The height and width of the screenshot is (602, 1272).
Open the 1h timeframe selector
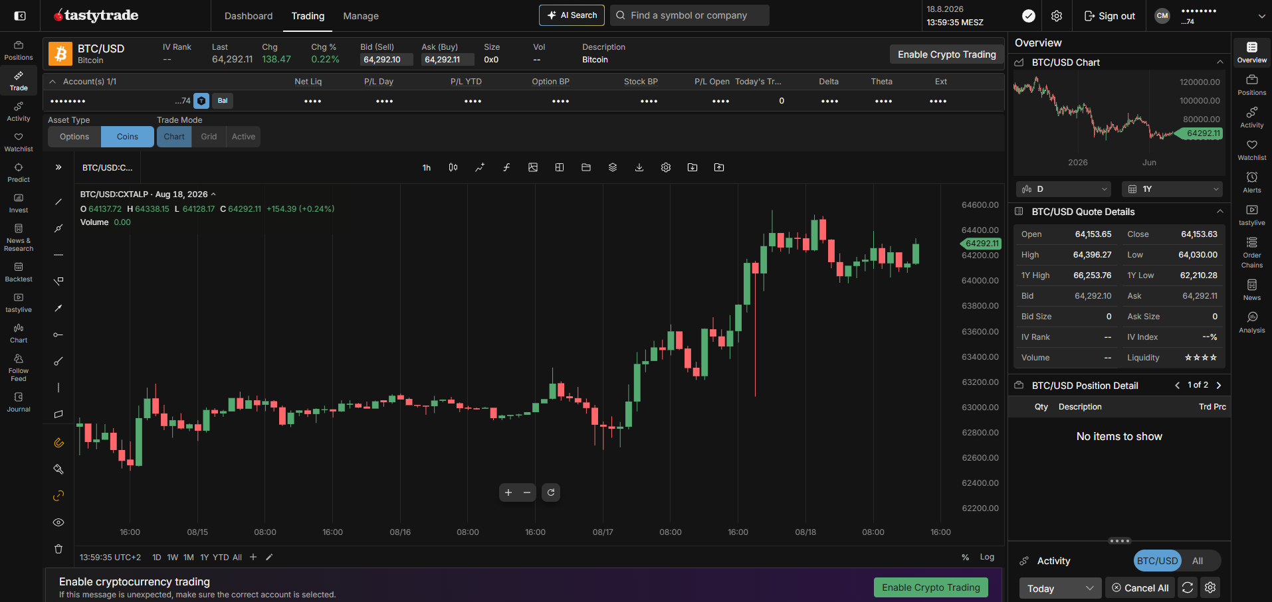[x=427, y=167]
